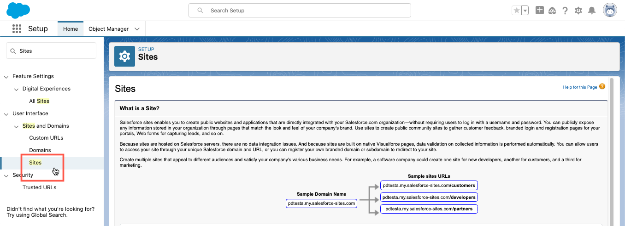Open the favorites list dropdown arrow
Screen dimensions: 625x226
tap(525, 11)
